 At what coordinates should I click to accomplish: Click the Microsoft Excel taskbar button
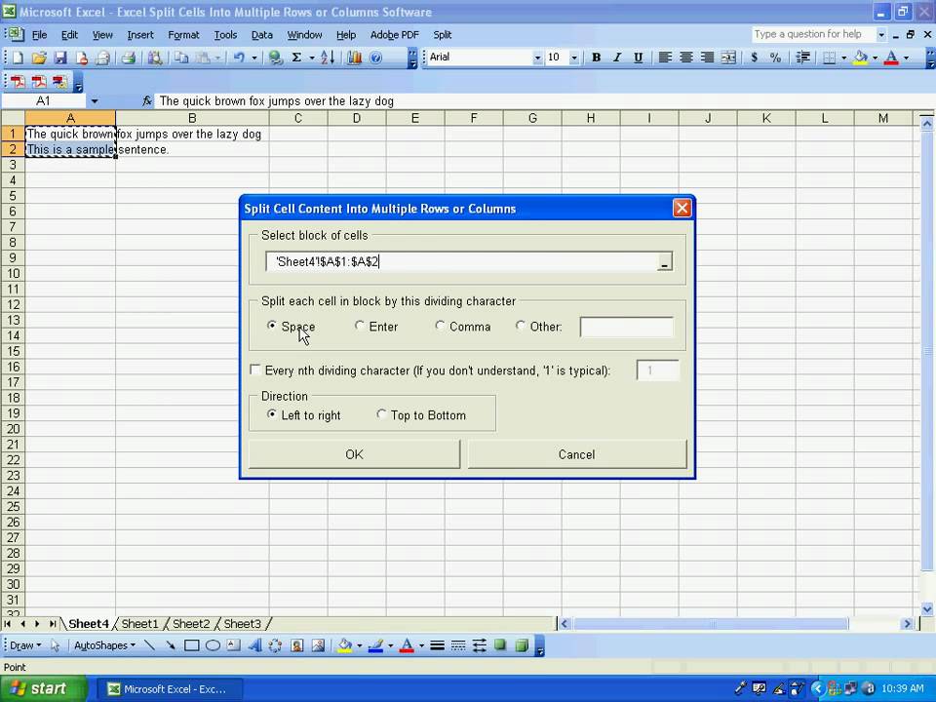tap(170, 689)
